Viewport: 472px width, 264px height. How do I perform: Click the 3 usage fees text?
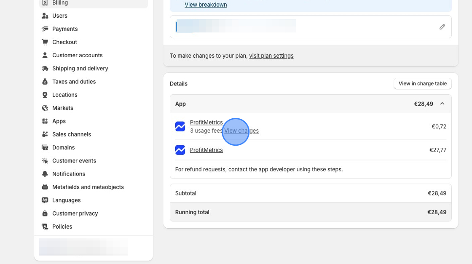[206, 131]
